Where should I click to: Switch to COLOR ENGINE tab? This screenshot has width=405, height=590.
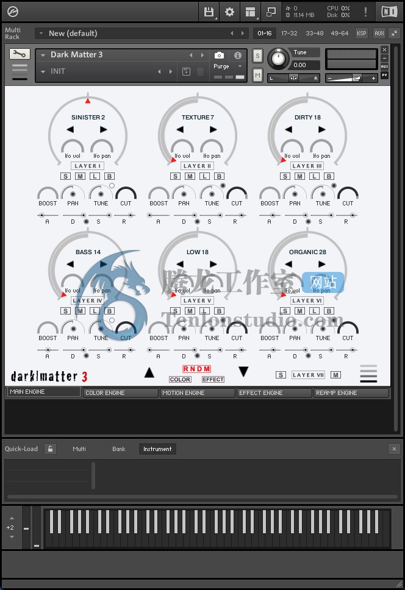point(120,393)
